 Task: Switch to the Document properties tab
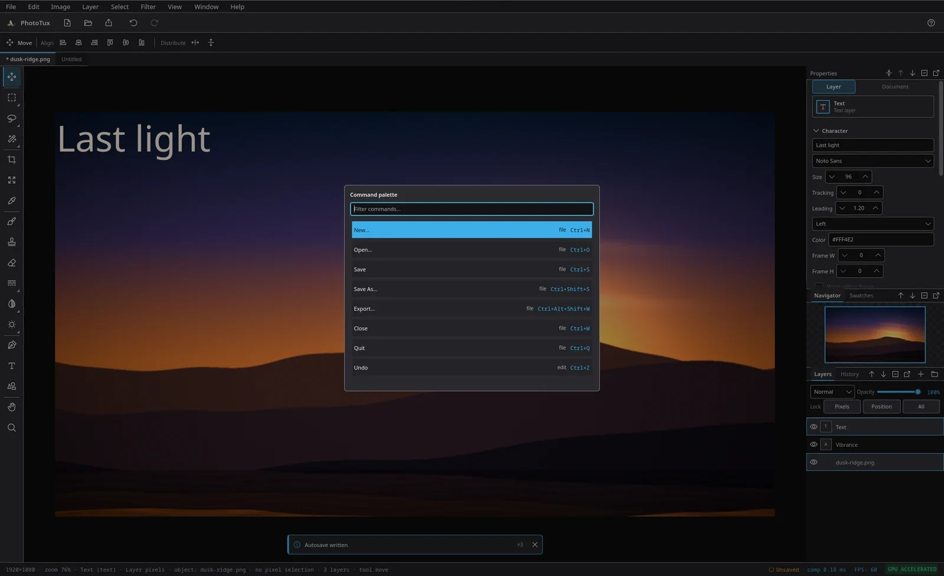895,87
